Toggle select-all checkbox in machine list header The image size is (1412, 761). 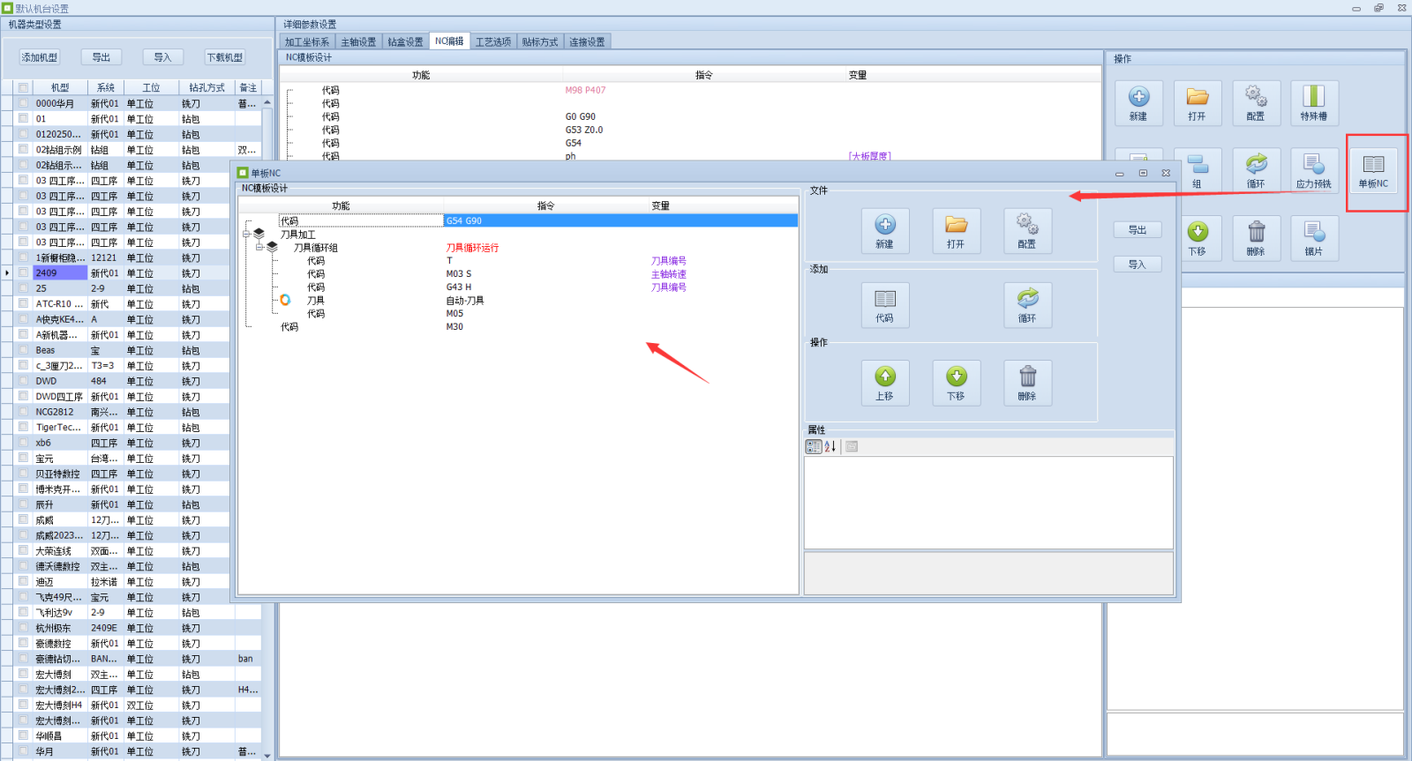click(x=24, y=87)
